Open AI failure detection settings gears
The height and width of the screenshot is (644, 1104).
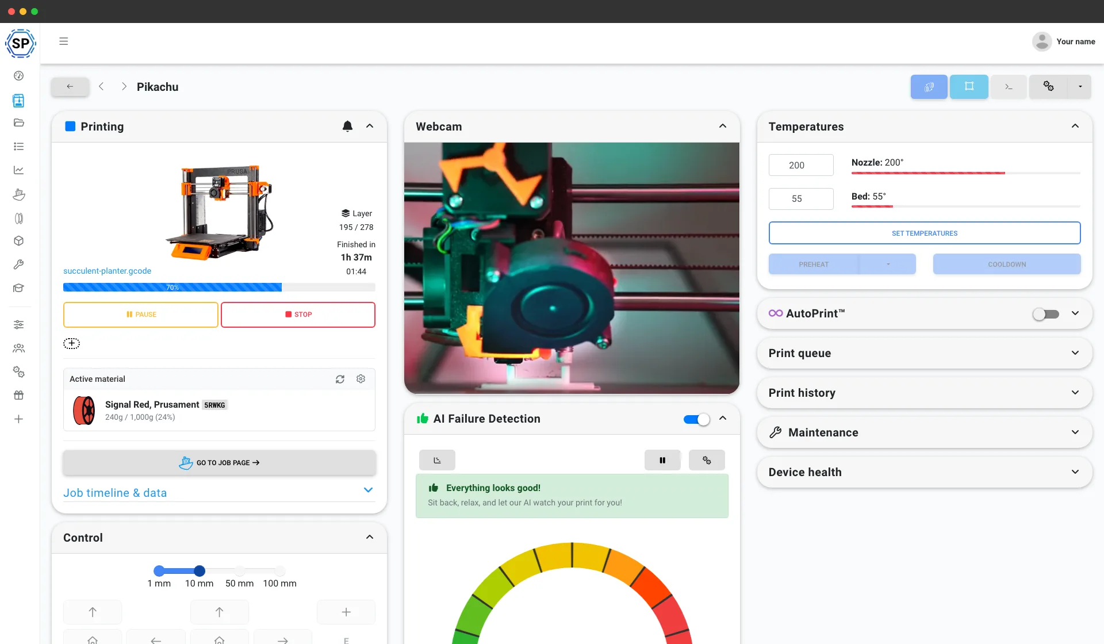707,460
